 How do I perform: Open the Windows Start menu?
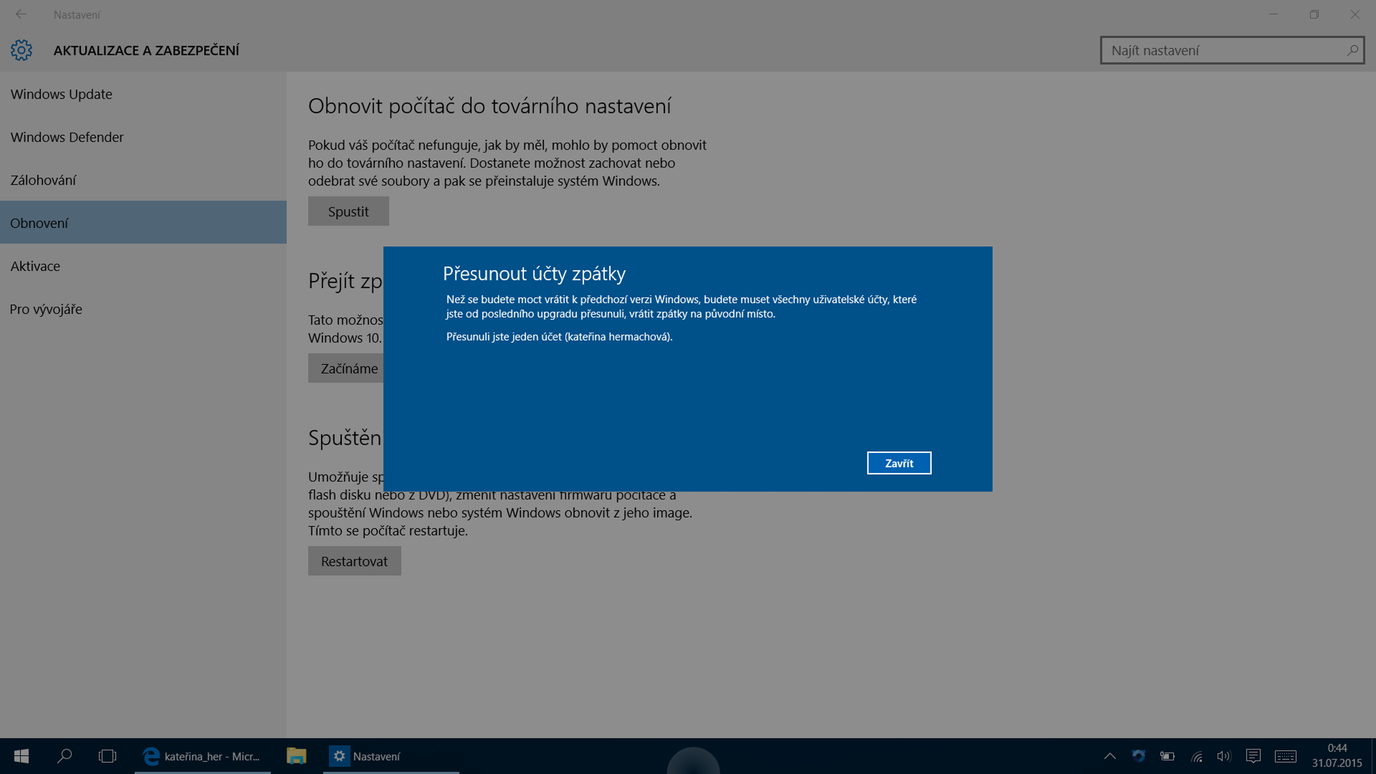click(21, 756)
